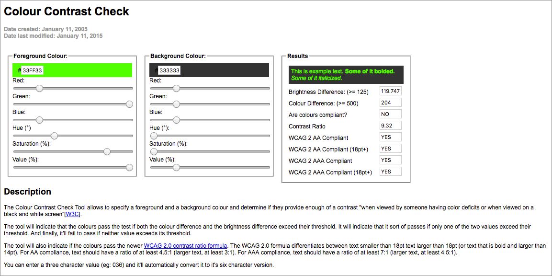
Task: Click the Colour Difference result field
Action: 391,103
